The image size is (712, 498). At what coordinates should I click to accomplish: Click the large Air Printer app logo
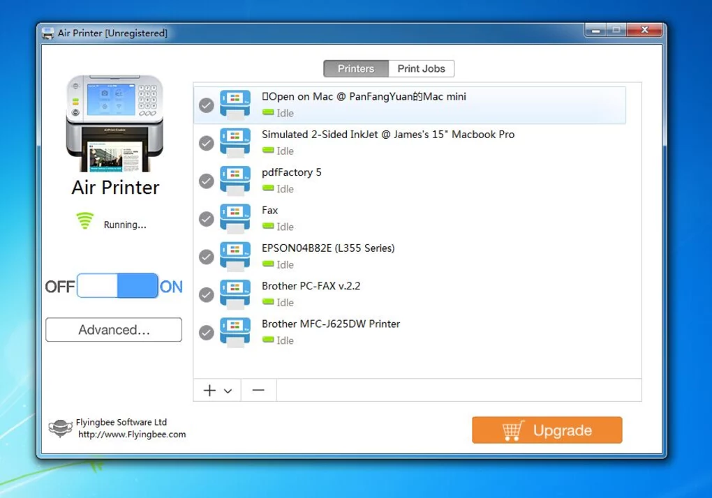[114, 123]
